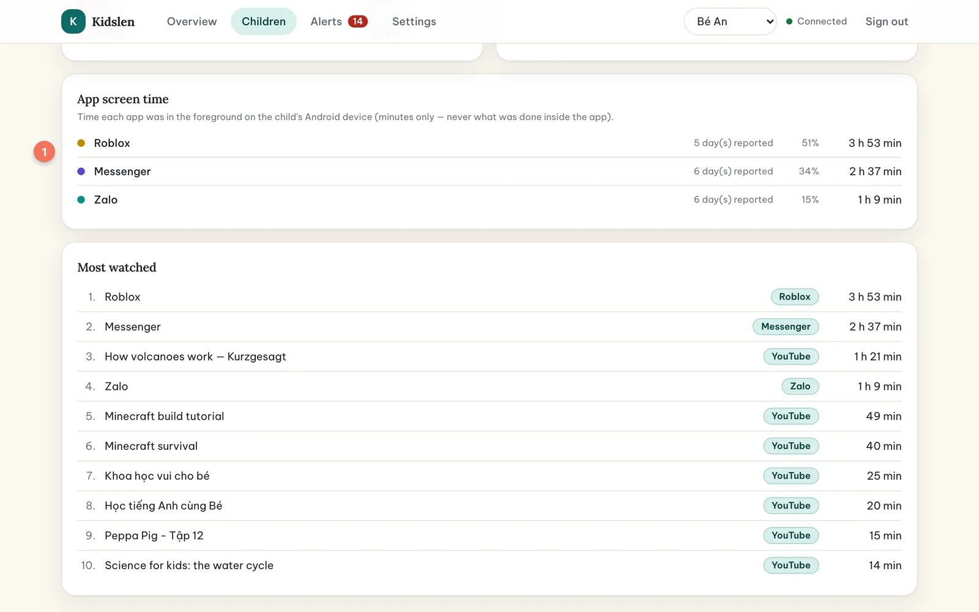
Task: Sign out of the account
Action: point(887,21)
